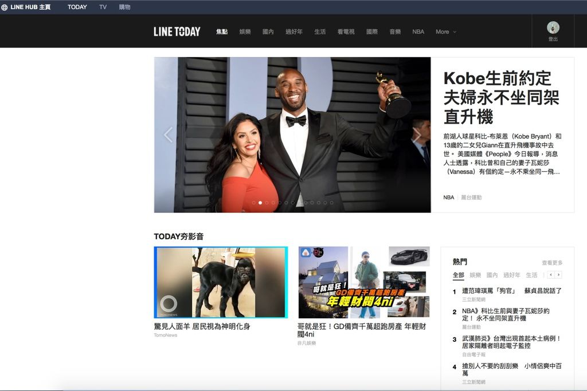Open the 驚見人面羊 居民視為神明化身 title
The width and height of the screenshot is (587, 391).
pos(202,326)
